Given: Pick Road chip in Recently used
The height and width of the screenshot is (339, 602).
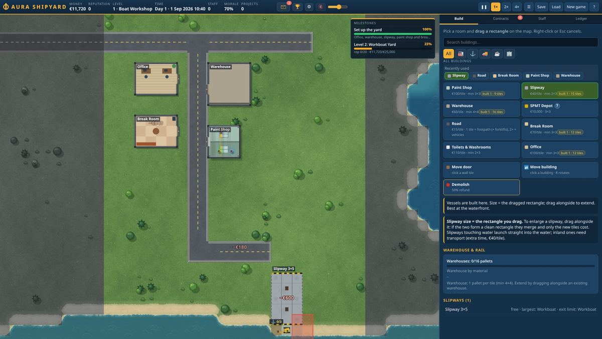Looking at the screenshot, I should point(479,75).
